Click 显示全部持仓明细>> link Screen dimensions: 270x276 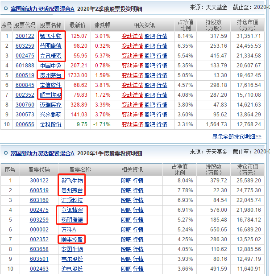pyautogui.click(x=237, y=136)
